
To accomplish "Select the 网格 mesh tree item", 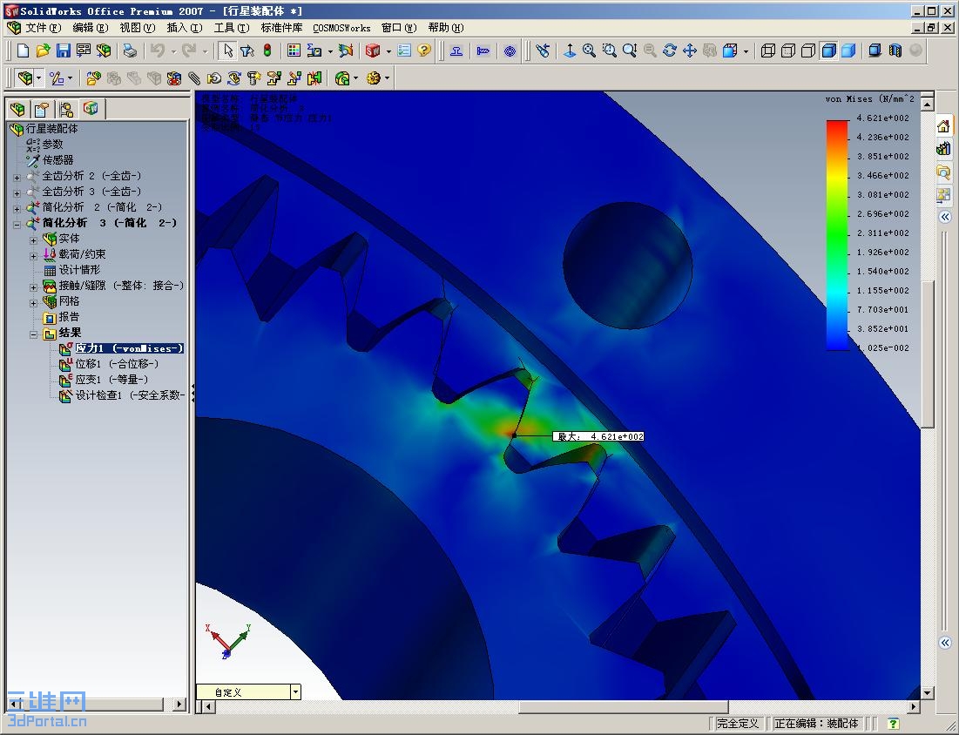I will [x=69, y=300].
